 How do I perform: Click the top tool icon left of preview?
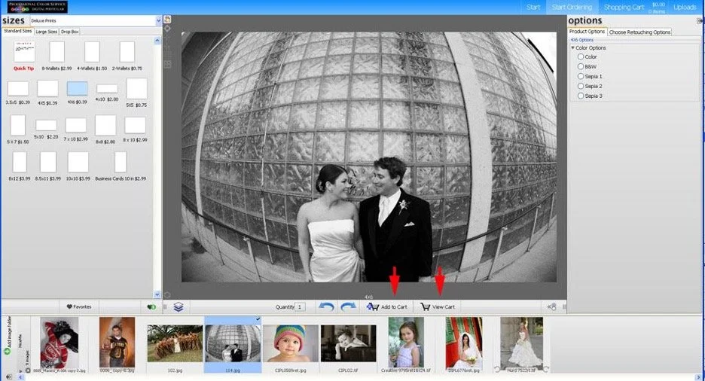click(x=167, y=20)
